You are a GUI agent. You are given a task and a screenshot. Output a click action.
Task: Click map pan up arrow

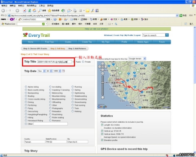coord(103,63)
